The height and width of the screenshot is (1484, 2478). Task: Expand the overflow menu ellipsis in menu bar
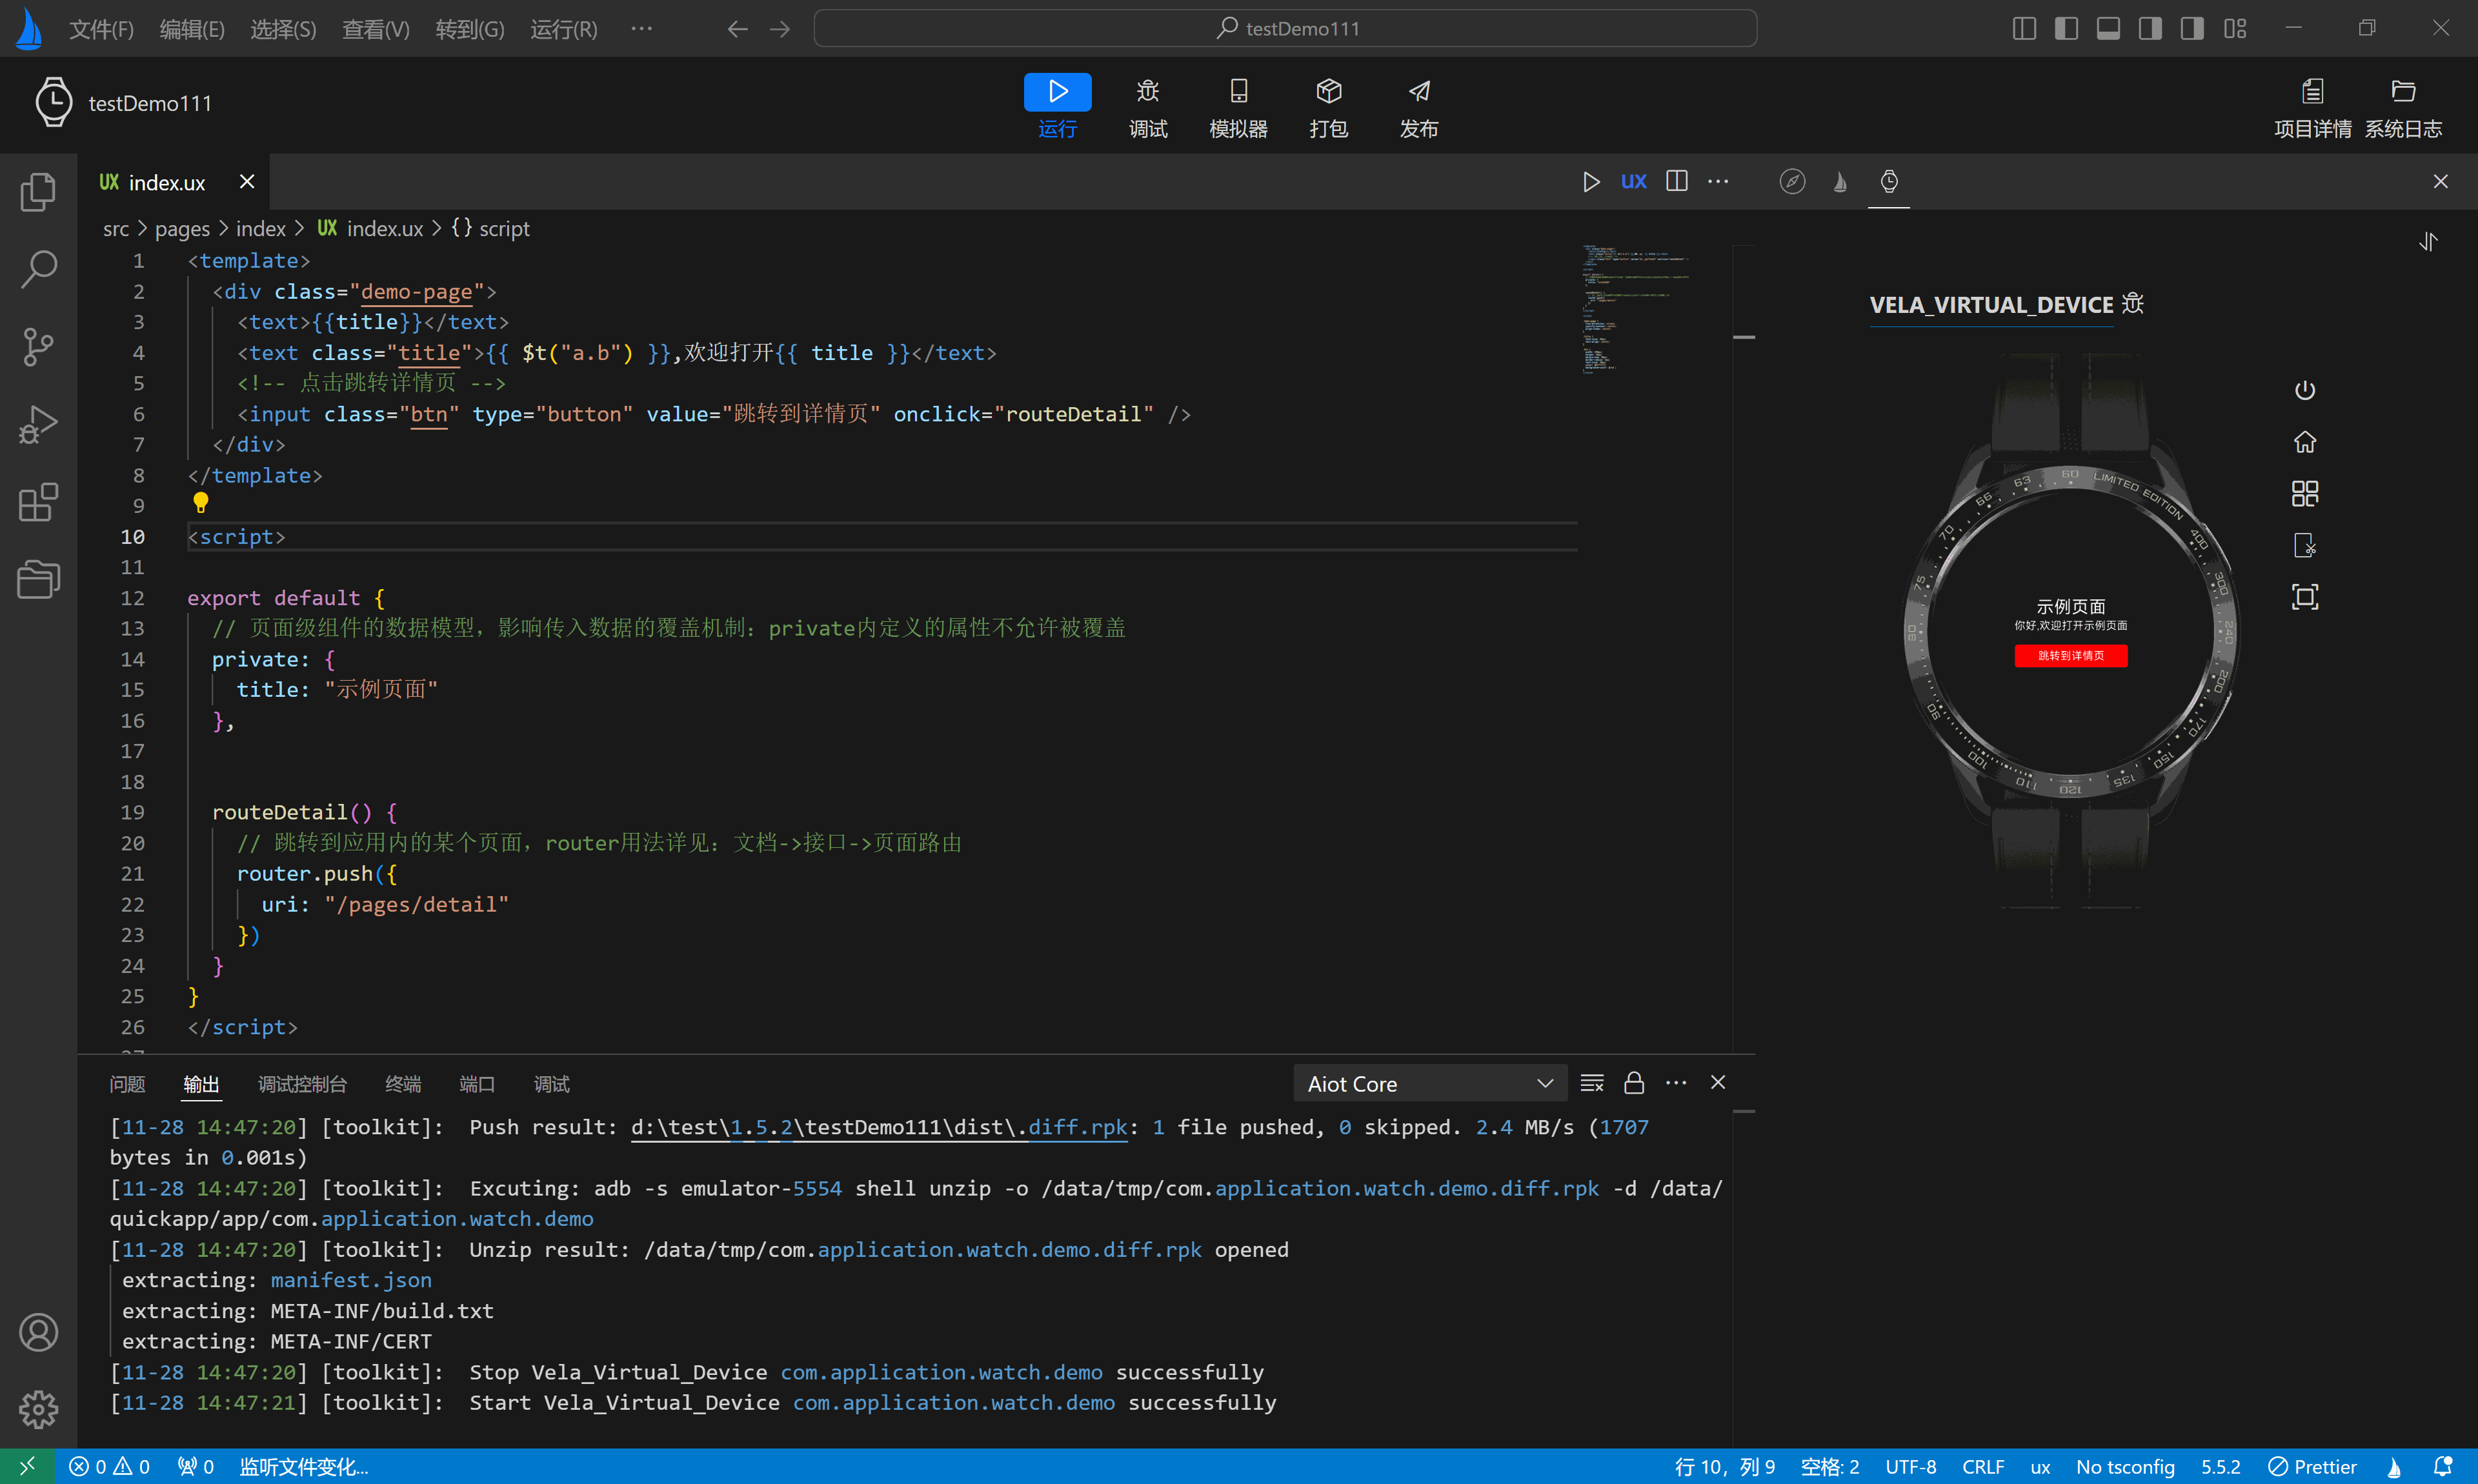click(641, 28)
